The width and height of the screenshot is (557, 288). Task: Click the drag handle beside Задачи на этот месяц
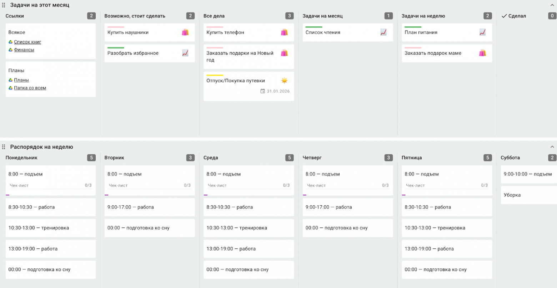coord(4,5)
